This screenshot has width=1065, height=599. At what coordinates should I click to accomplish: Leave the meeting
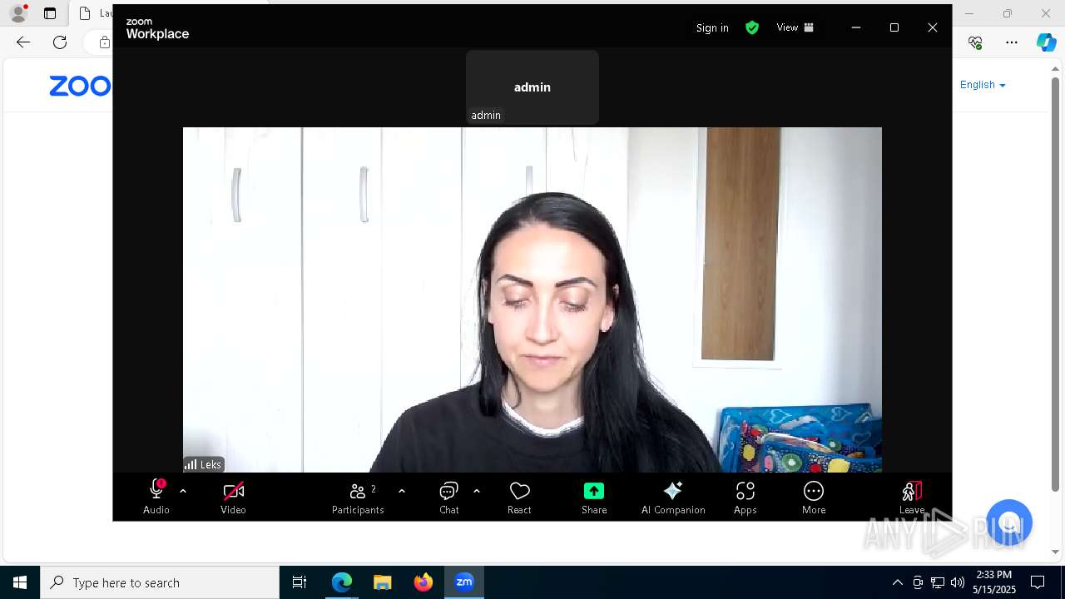pos(912,497)
